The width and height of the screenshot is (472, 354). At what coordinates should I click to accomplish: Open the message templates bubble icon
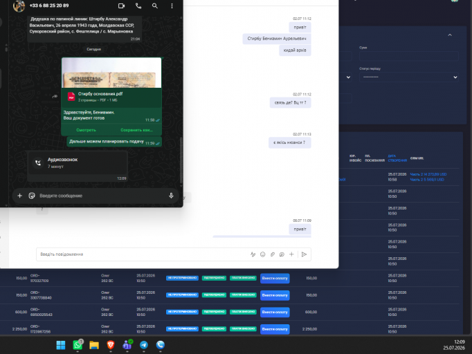click(x=282, y=254)
